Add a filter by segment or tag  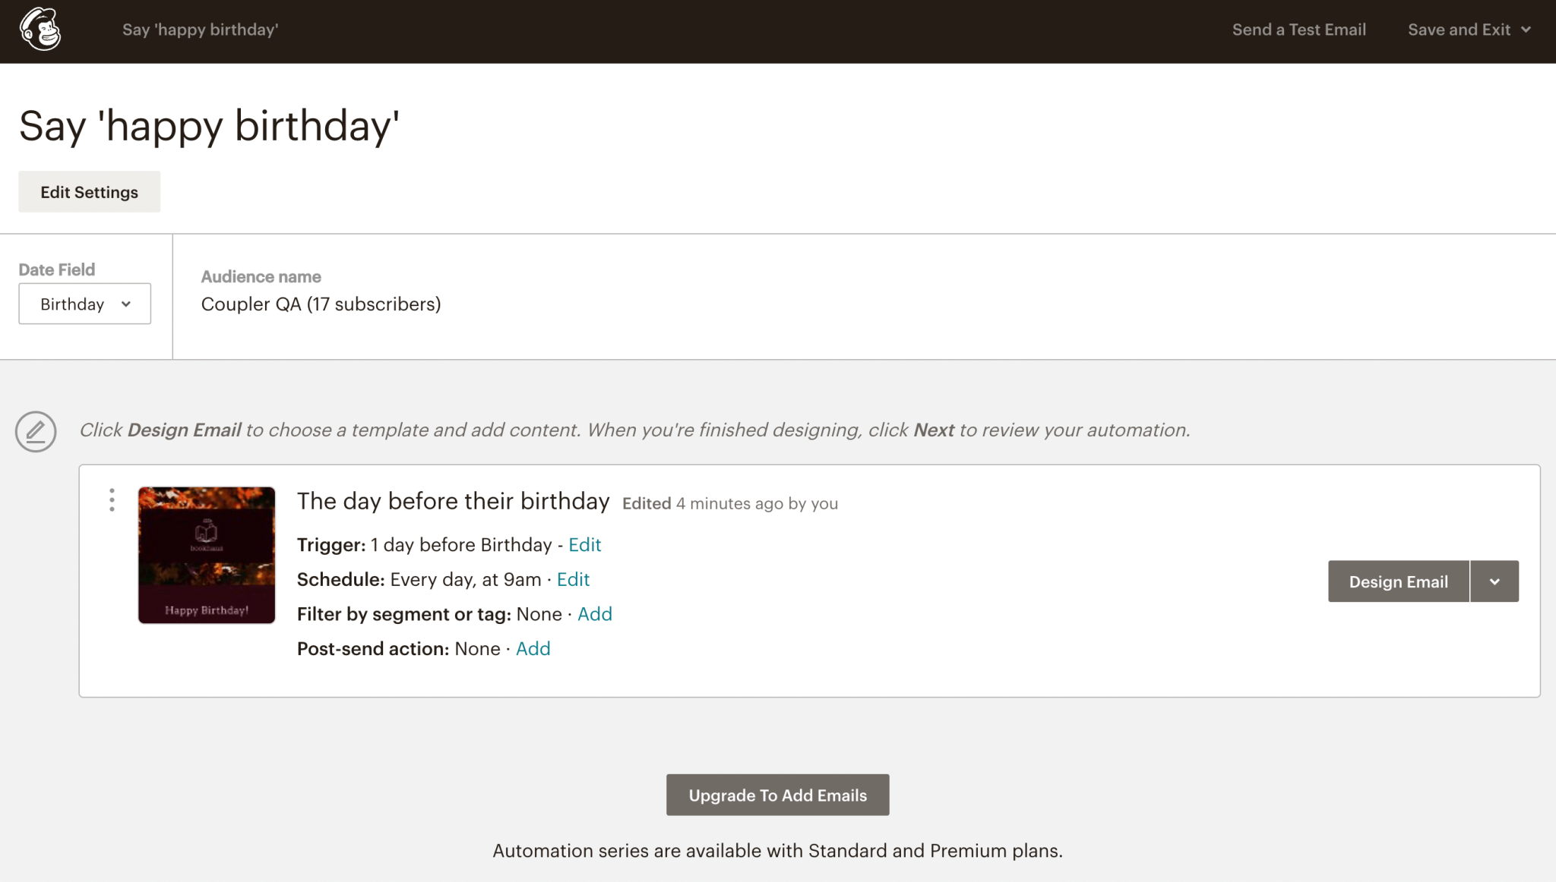(595, 614)
